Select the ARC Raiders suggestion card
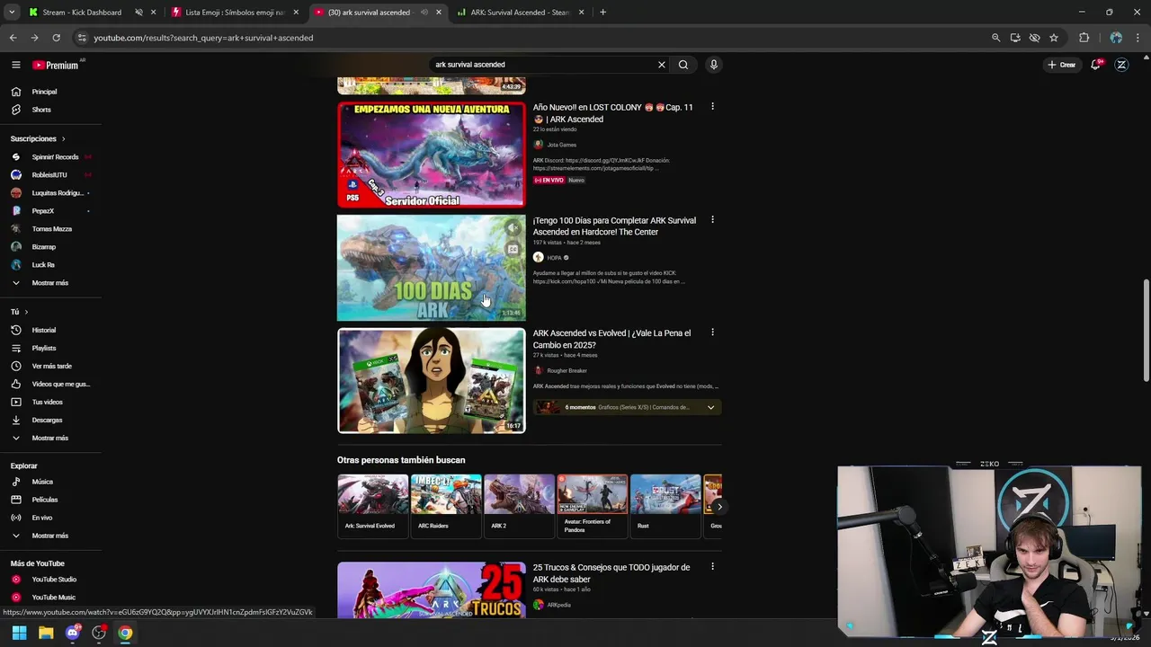Image resolution: width=1151 pixels, height=647 pixels. tap(446, 505)
